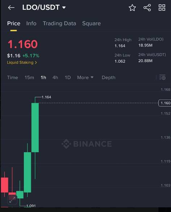Click the 24h High value 1.164
Screen dimensions: 171x212
point(120,46)
